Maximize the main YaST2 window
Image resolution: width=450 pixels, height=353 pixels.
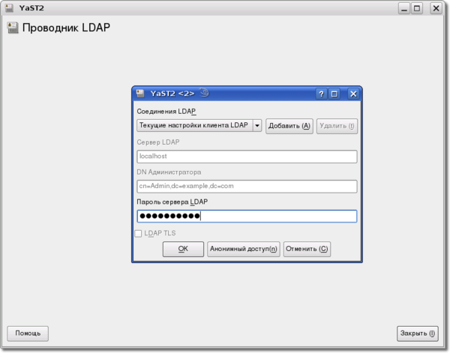pyautogui.click(x=417, y=8)
